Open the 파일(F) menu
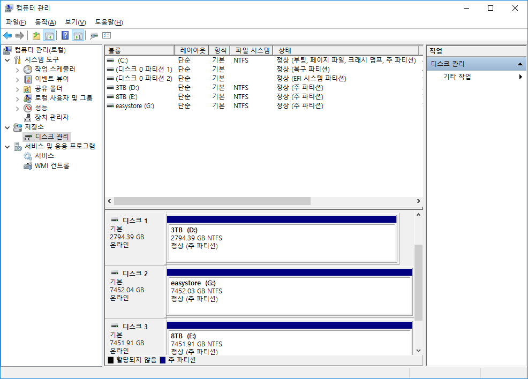This screenshot has width=528, height=379. click(16, 22)
